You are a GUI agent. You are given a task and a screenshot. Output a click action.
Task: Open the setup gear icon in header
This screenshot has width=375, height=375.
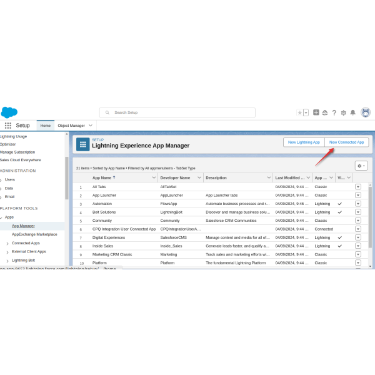point(343,112)
